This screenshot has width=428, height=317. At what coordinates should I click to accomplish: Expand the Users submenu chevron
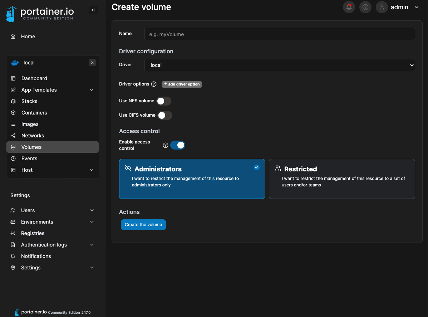tap(92, 210)
